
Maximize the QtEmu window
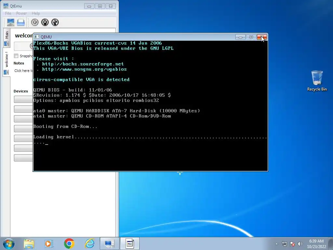[x=100, y=6]
